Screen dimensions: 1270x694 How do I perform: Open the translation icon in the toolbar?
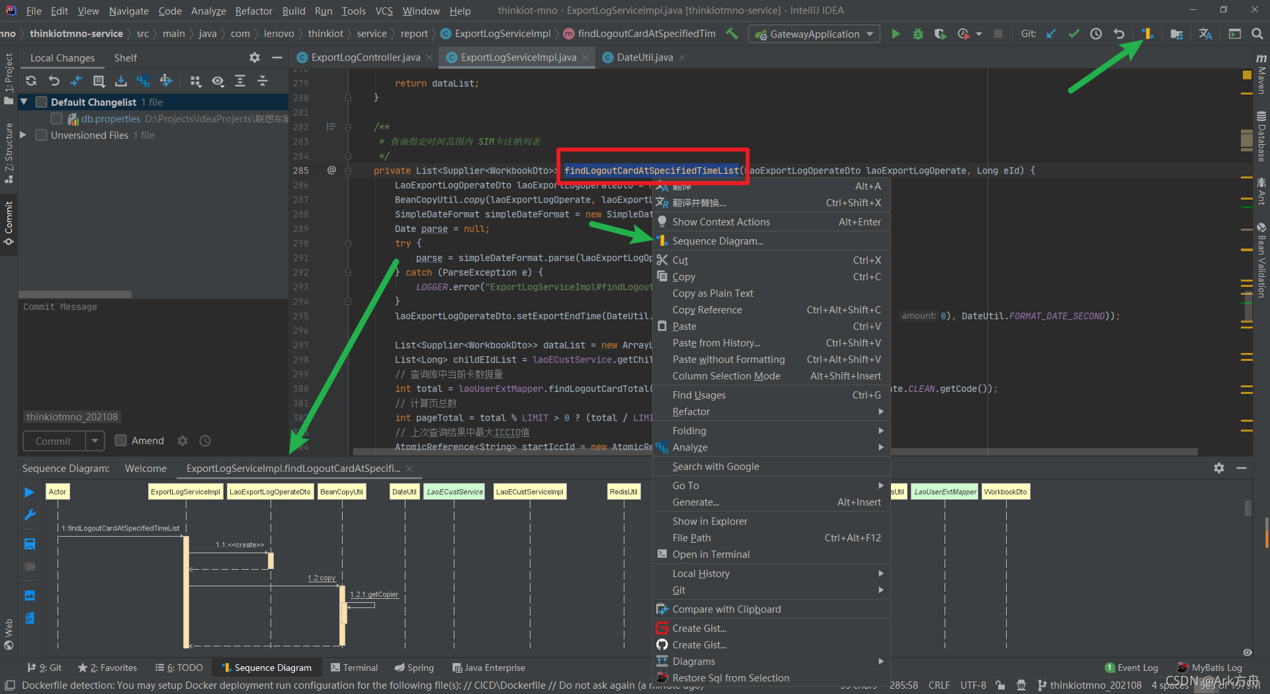(1206, 34)
